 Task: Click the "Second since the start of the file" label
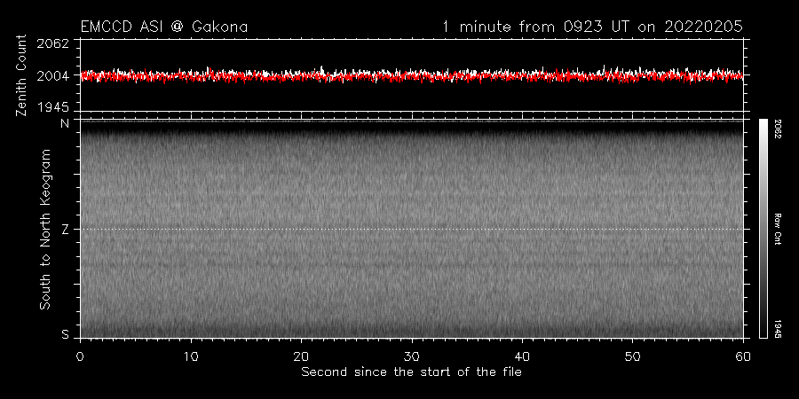411,372
